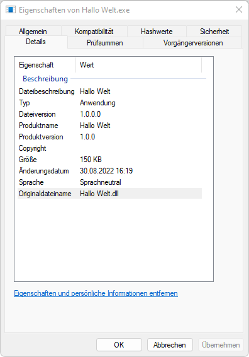Select the Details tab
The image size is (249, 357).
pyautogui.click(x=36, y=42)
